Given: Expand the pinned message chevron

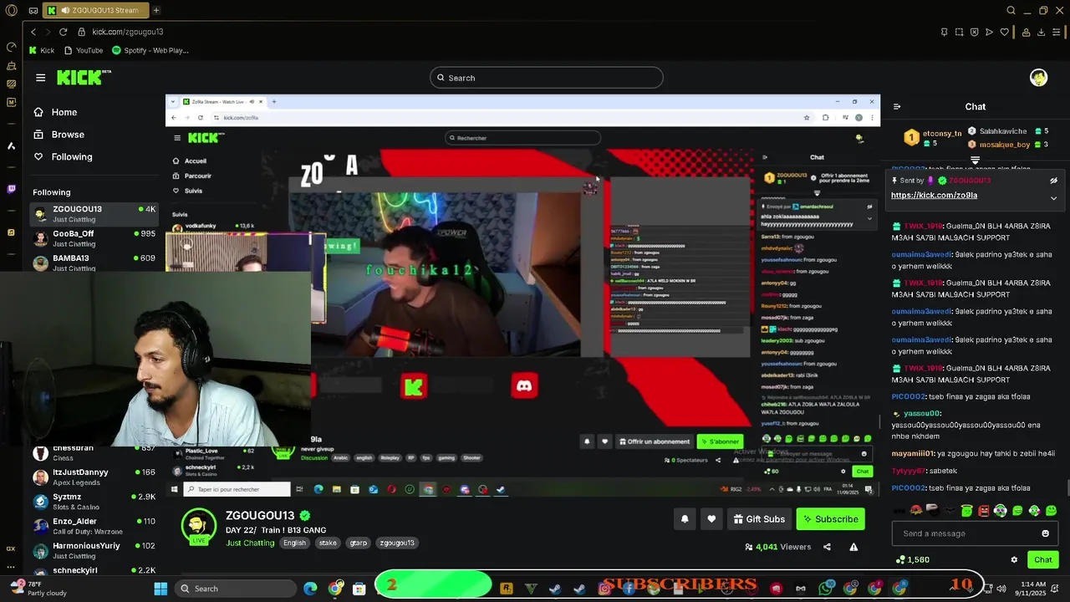Looking at the screenshot, I should coord(1053,198).
